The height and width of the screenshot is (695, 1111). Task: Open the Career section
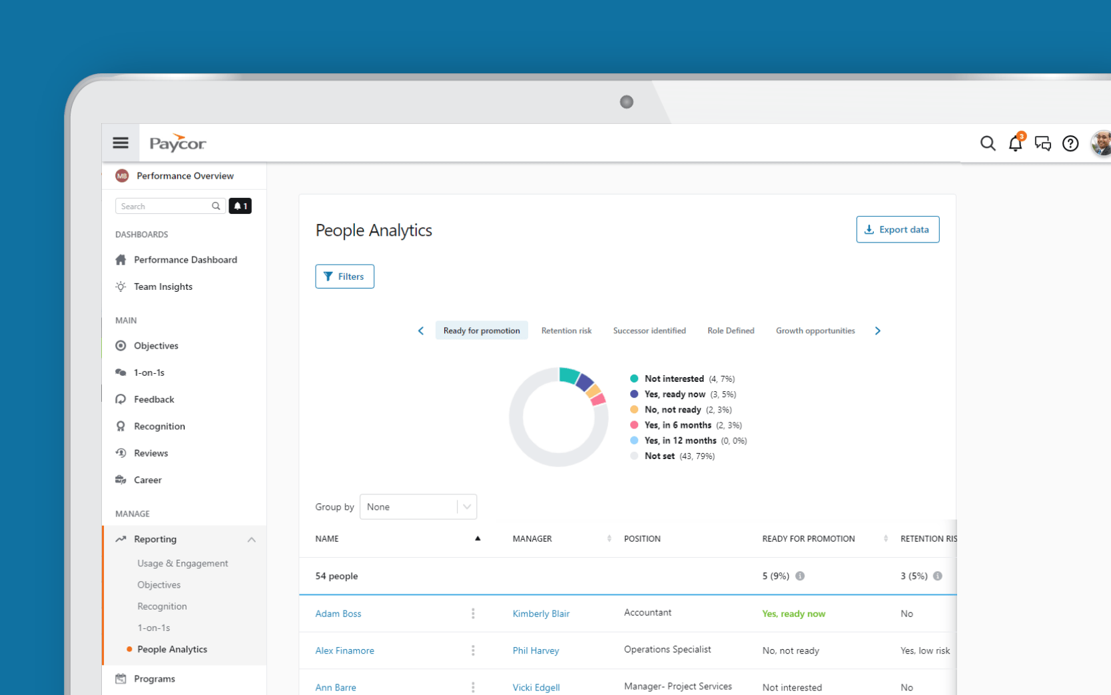click(x=147, y=480)
